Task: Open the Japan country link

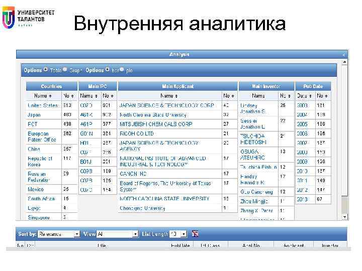Action: point(34,115)
